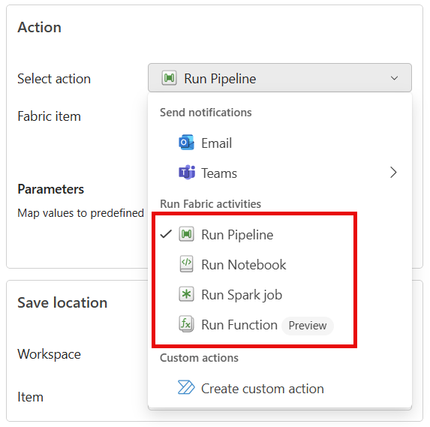430x427 pixels.
Task: Click the checkmark next to Run Pipeline
Action: pos(166,234)
